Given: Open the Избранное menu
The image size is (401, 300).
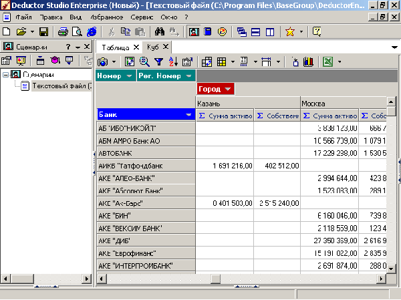Looking at the screenshot, I should coord(107,16).
